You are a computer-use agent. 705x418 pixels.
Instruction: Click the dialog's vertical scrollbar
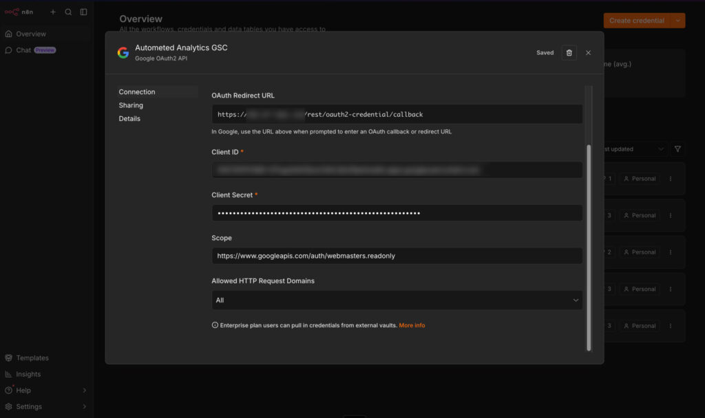(x=589, y=247)
